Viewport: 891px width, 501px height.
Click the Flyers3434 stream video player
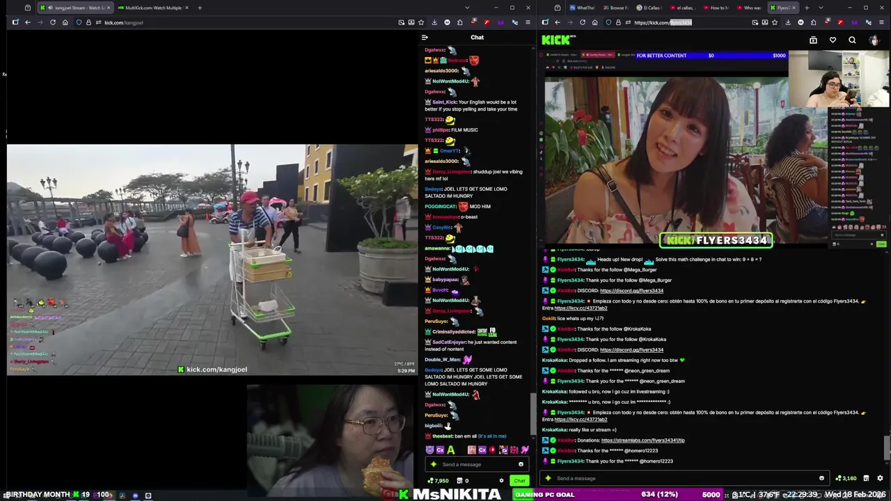714,148
